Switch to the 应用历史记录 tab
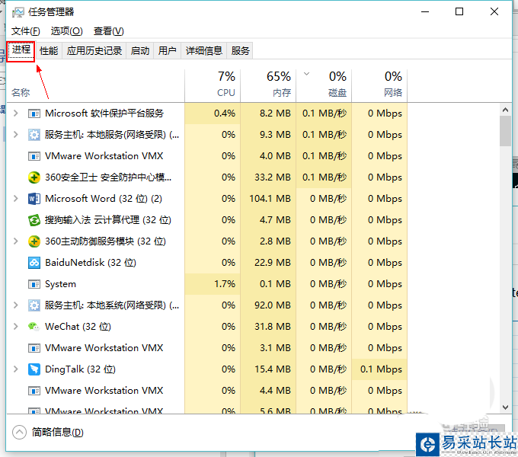The image size is (518, 457). coord(94,51)
